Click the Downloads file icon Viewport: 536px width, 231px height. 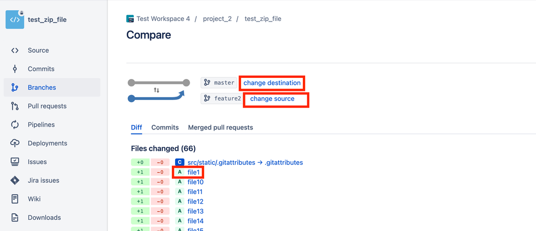pos(15,218)
